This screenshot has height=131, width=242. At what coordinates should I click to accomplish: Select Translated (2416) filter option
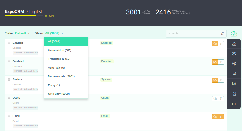66,59
